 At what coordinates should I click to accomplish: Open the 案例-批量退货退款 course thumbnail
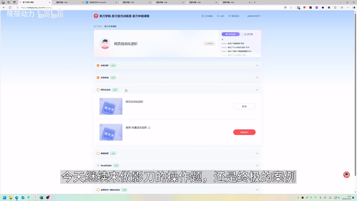pyautogui.click(x=111, y=132)
